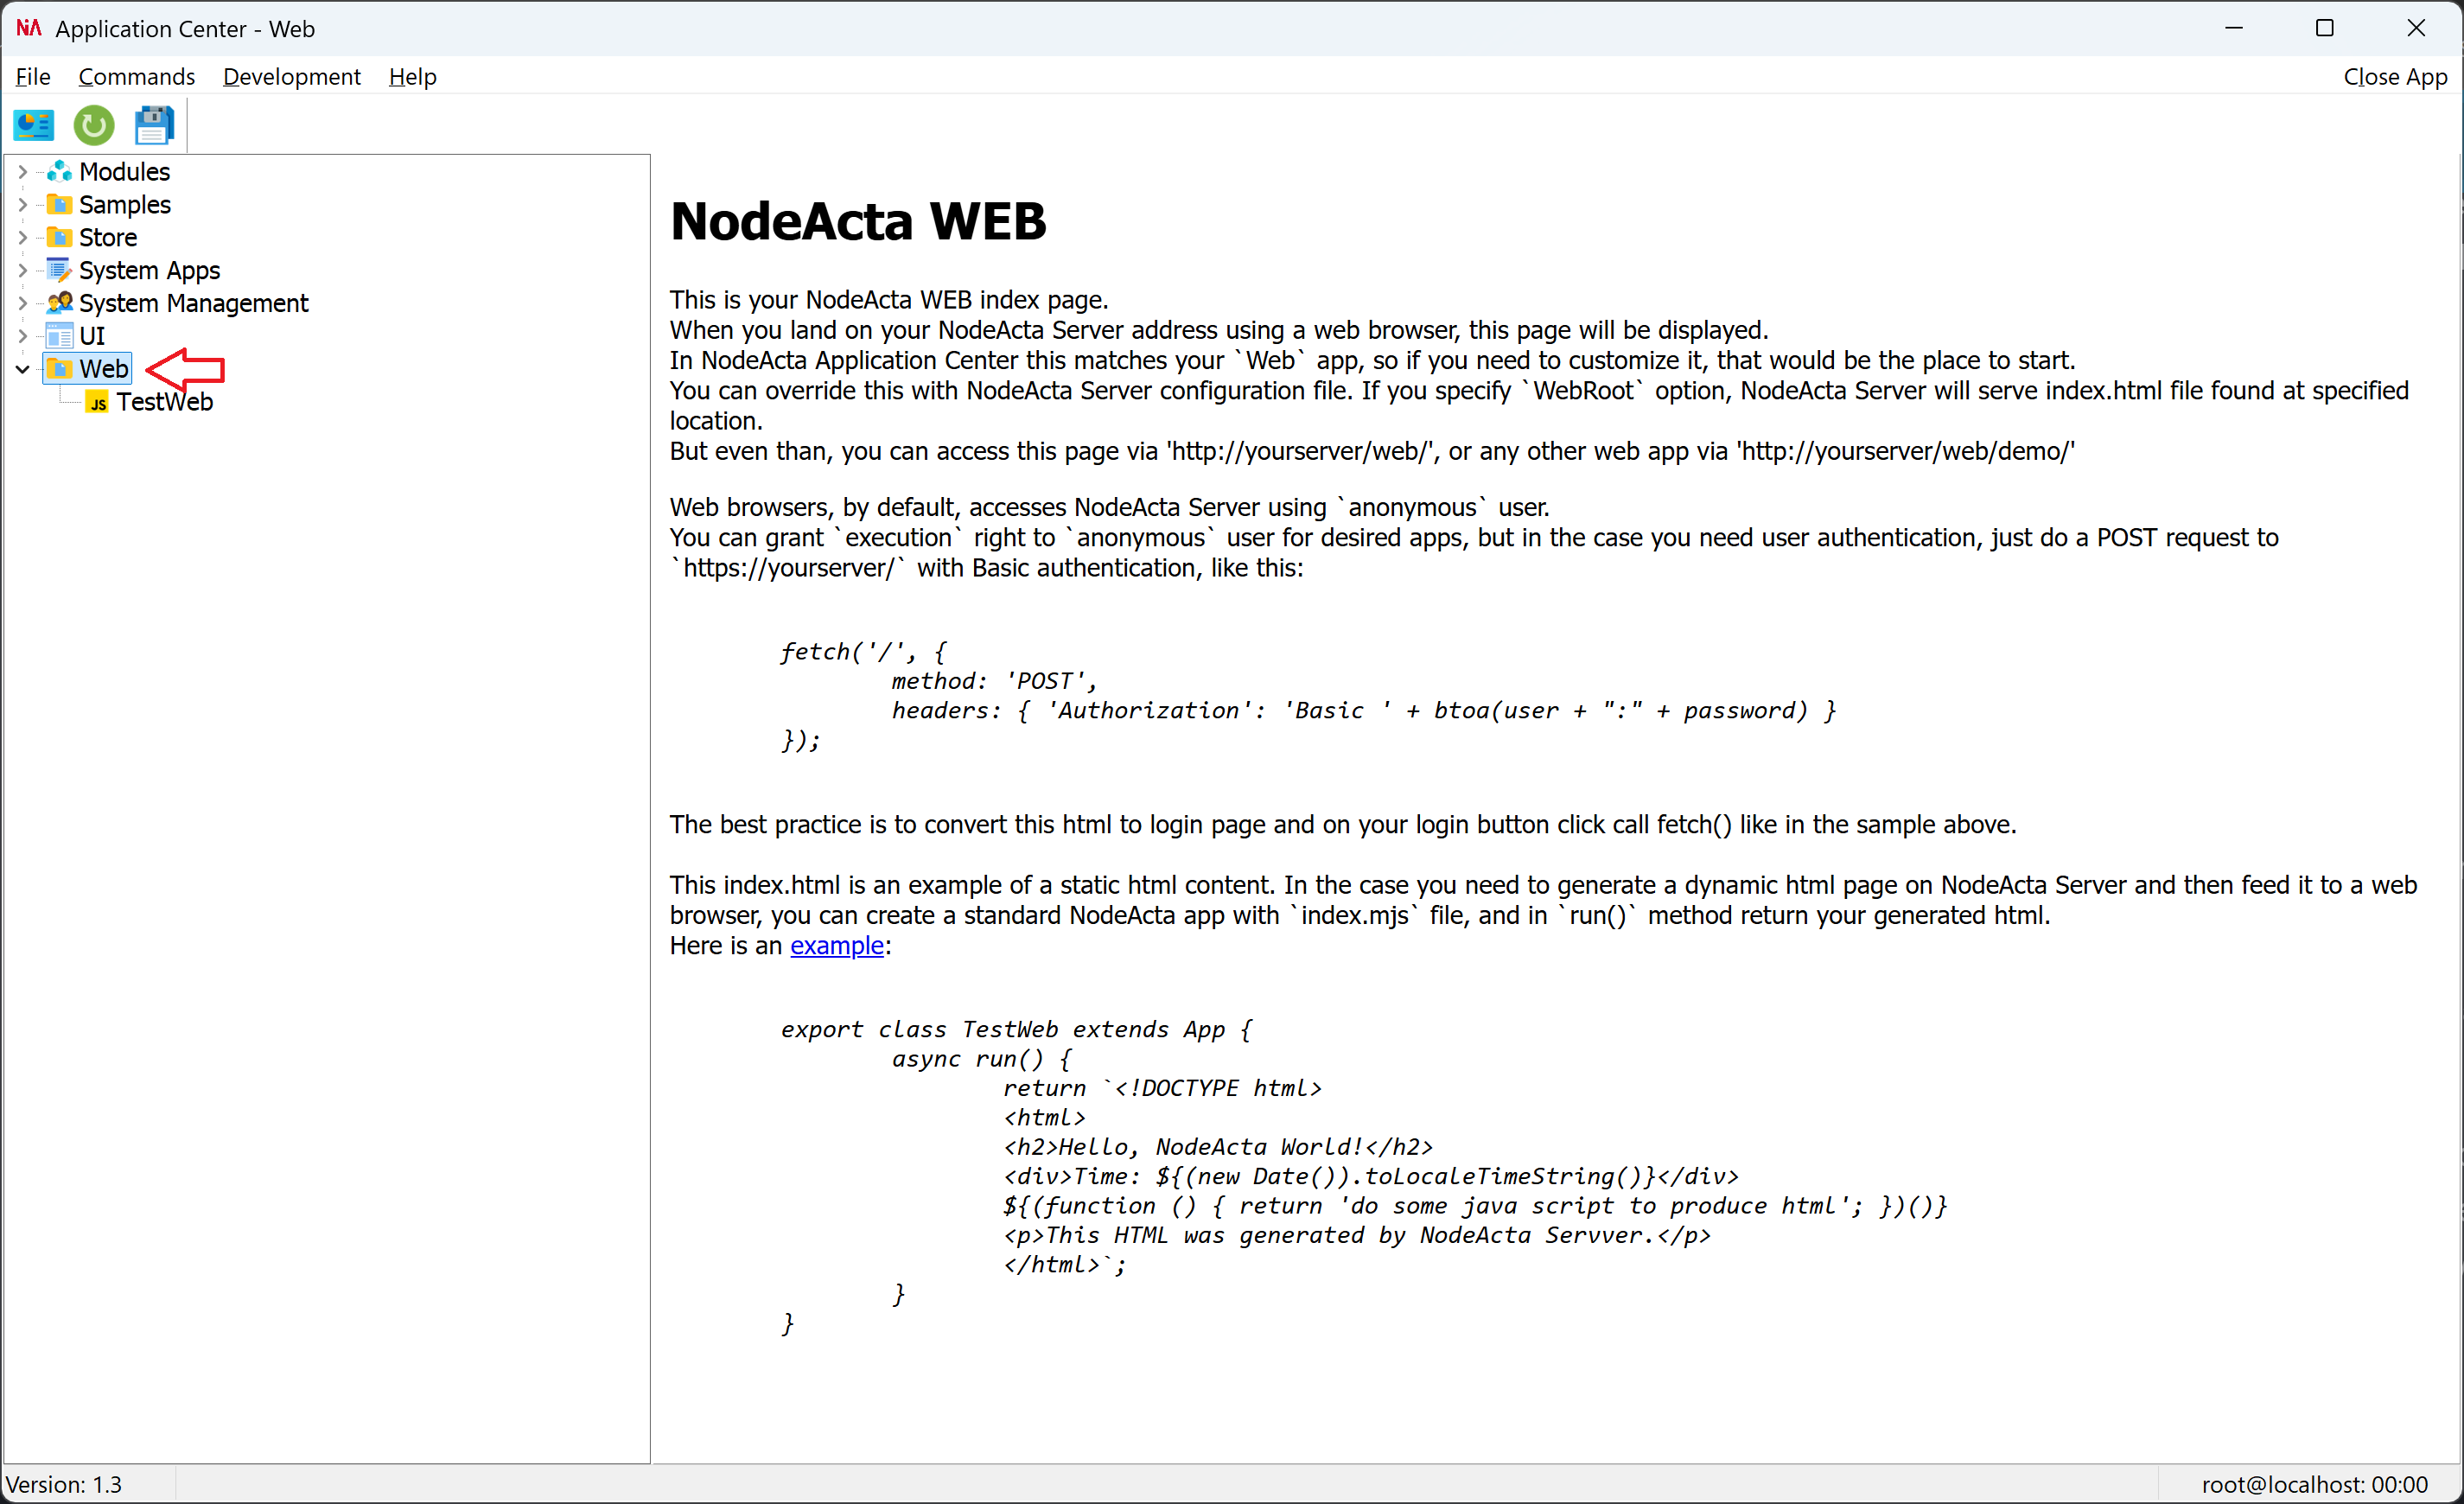The height and width of the screenshot is (1504, 2464).
Task: Click the green Refresh toolbar icon
Action: (x=93, y=125)
